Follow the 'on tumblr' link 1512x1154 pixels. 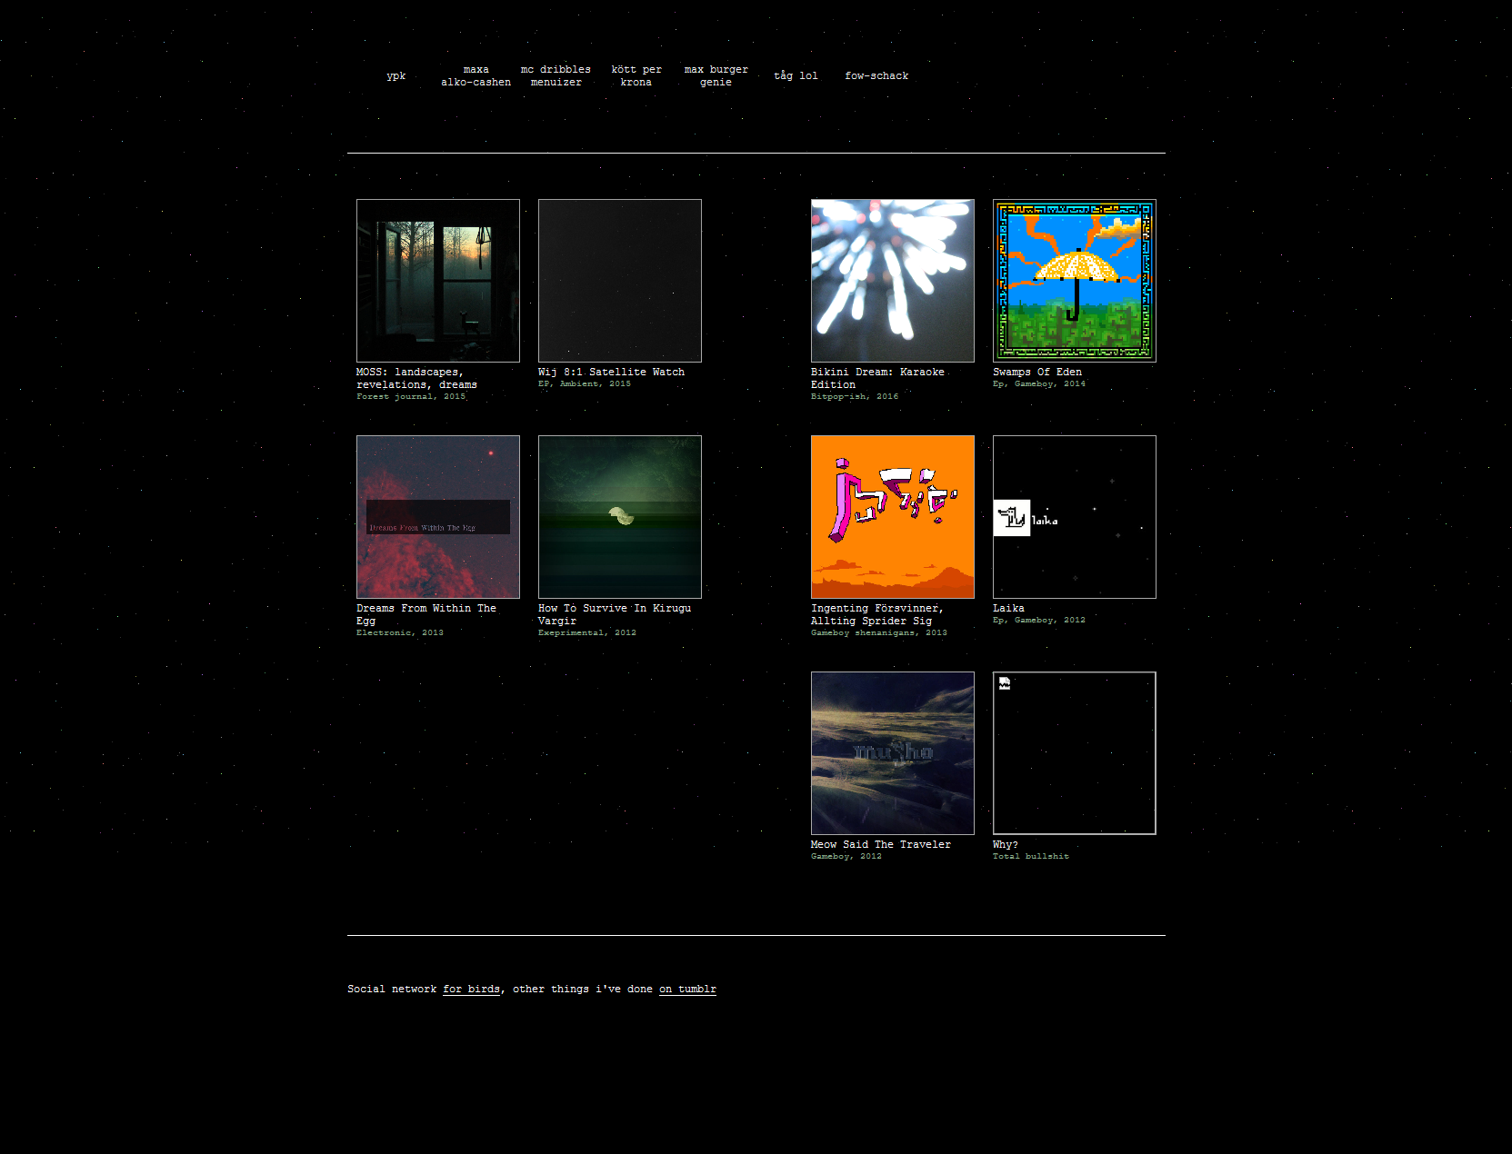[x=687, y=990]
